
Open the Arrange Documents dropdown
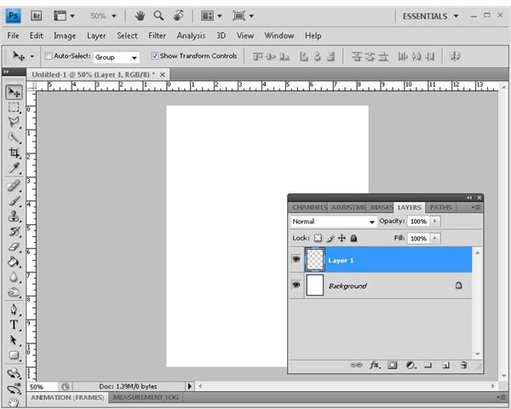211,15
